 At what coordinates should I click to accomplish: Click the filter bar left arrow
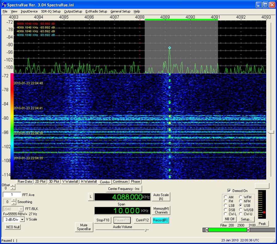click(x=207, y=230)
